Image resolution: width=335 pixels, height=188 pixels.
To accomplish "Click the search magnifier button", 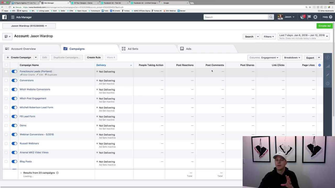I will point(271,17).
